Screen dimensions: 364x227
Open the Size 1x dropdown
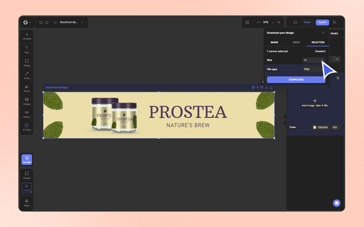[314, 60]
